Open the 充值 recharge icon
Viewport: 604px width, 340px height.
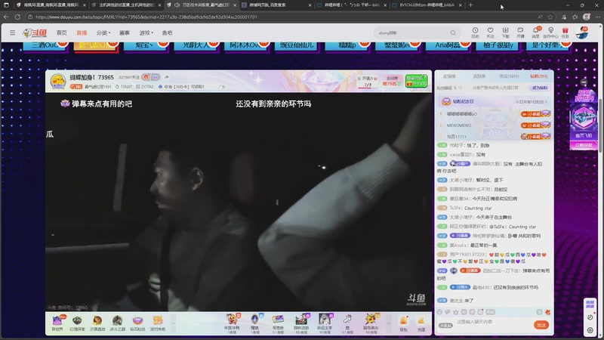(x=421, y=323)
